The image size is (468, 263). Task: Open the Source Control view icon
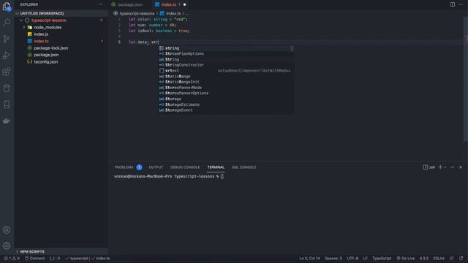click(x=7, y=39)
